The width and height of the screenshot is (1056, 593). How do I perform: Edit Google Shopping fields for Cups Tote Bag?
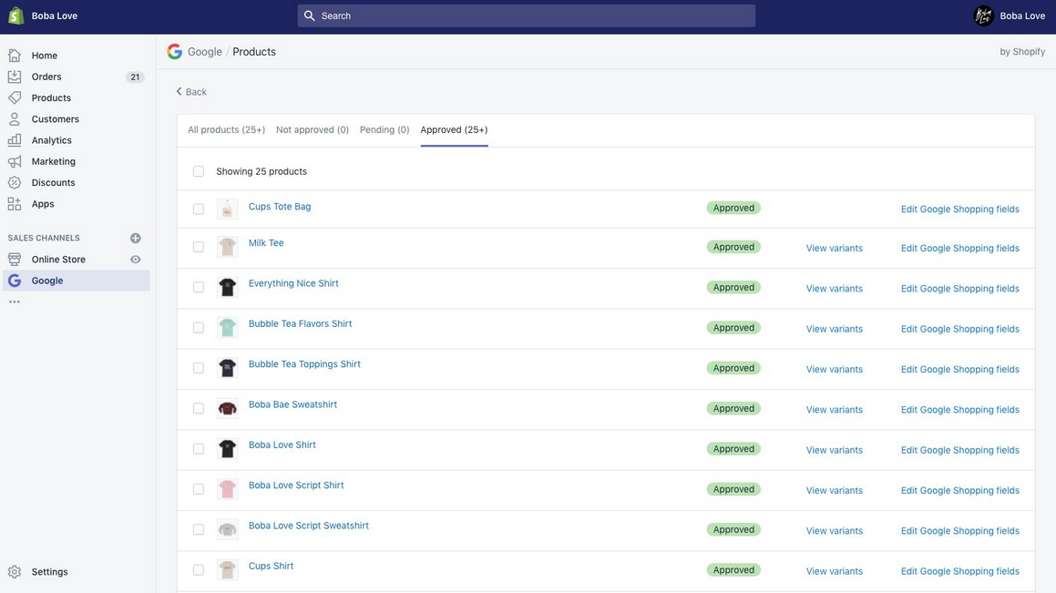click(x=959, y=210)
